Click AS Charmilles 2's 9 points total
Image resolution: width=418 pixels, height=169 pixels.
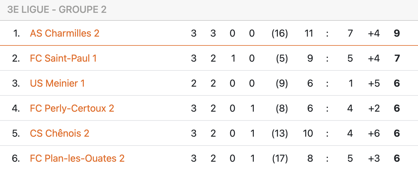tap(397, 33)
